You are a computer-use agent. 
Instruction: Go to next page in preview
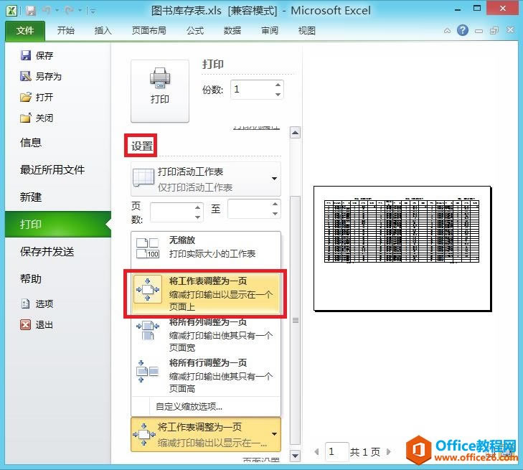click(x=388, y=451)
